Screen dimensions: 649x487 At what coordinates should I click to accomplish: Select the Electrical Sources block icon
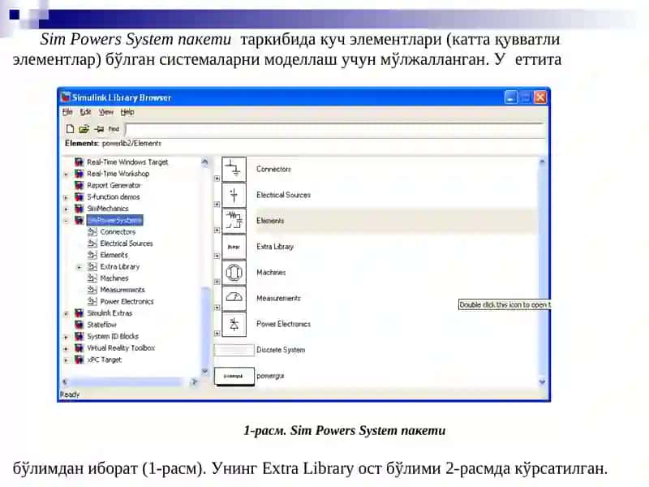[234, 195]
